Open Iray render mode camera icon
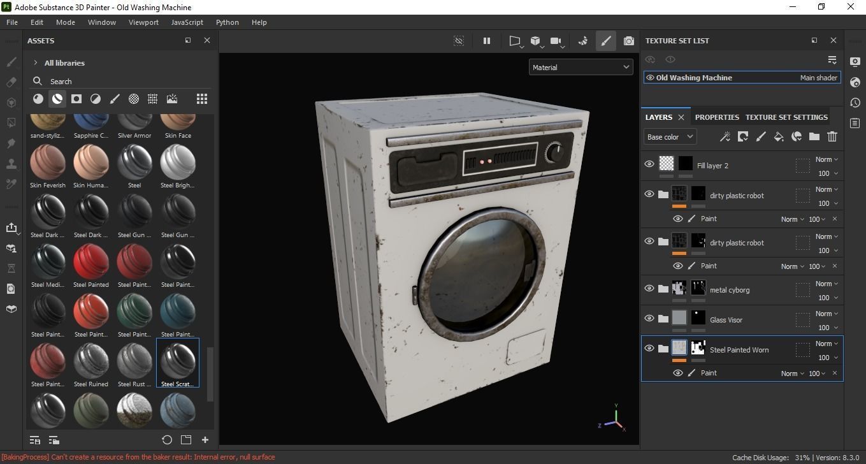 click(x=629, y=41)
